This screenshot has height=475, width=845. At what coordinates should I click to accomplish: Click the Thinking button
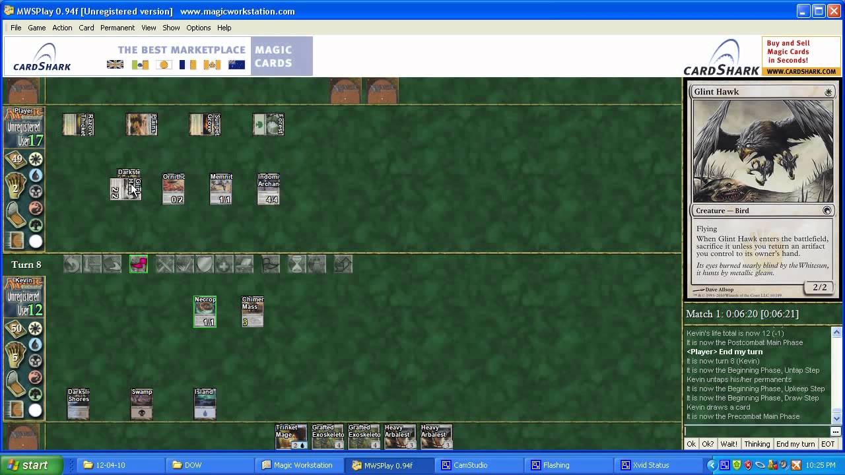click(757, 444)
